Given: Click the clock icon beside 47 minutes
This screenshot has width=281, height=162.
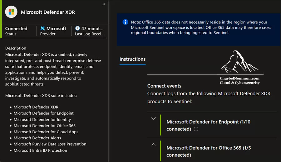Looking at the screenshot, I should tap(77, 28).
